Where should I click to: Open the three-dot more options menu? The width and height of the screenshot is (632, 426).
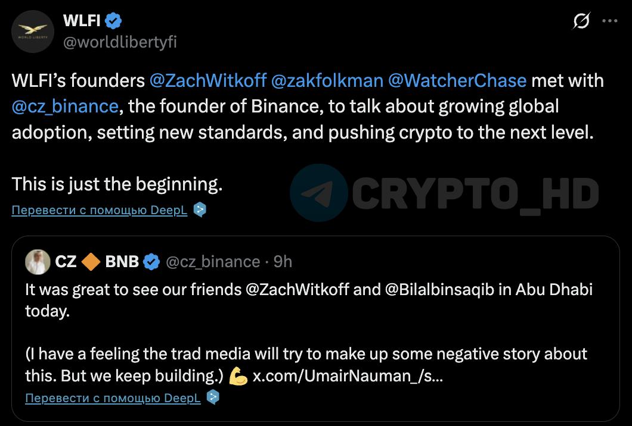coord(609,21)
